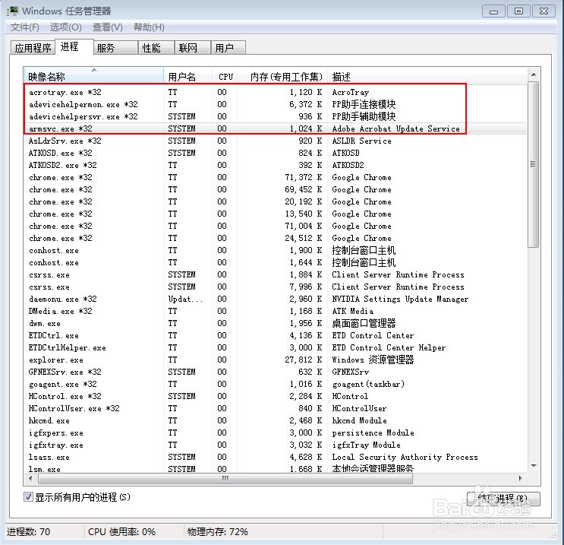
Task: Select conhost.exe using 1,900 K memory
Action: coord(275,250)
